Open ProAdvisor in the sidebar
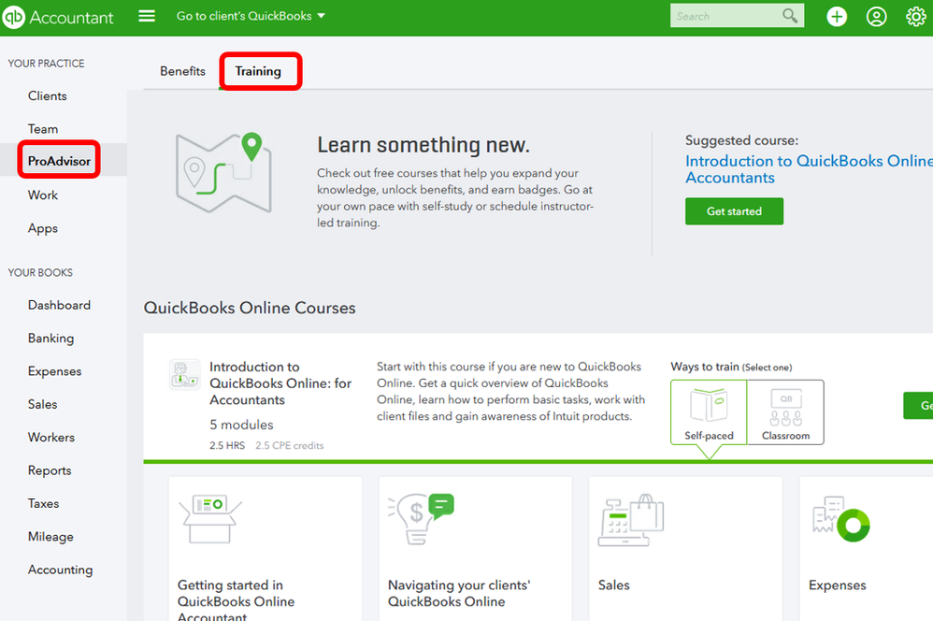 click(59, 161)
